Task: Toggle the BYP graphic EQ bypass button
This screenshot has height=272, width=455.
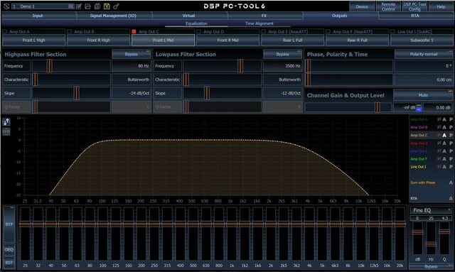Action: (9, 224)
